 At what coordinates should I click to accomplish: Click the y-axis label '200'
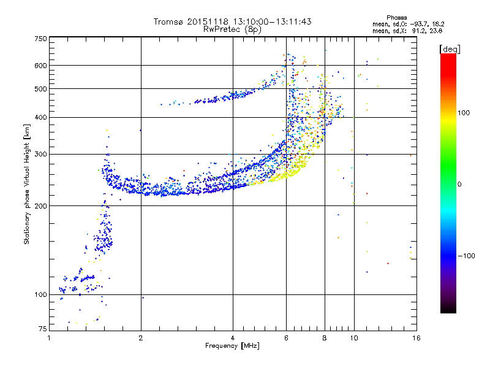tap(41, 206)
